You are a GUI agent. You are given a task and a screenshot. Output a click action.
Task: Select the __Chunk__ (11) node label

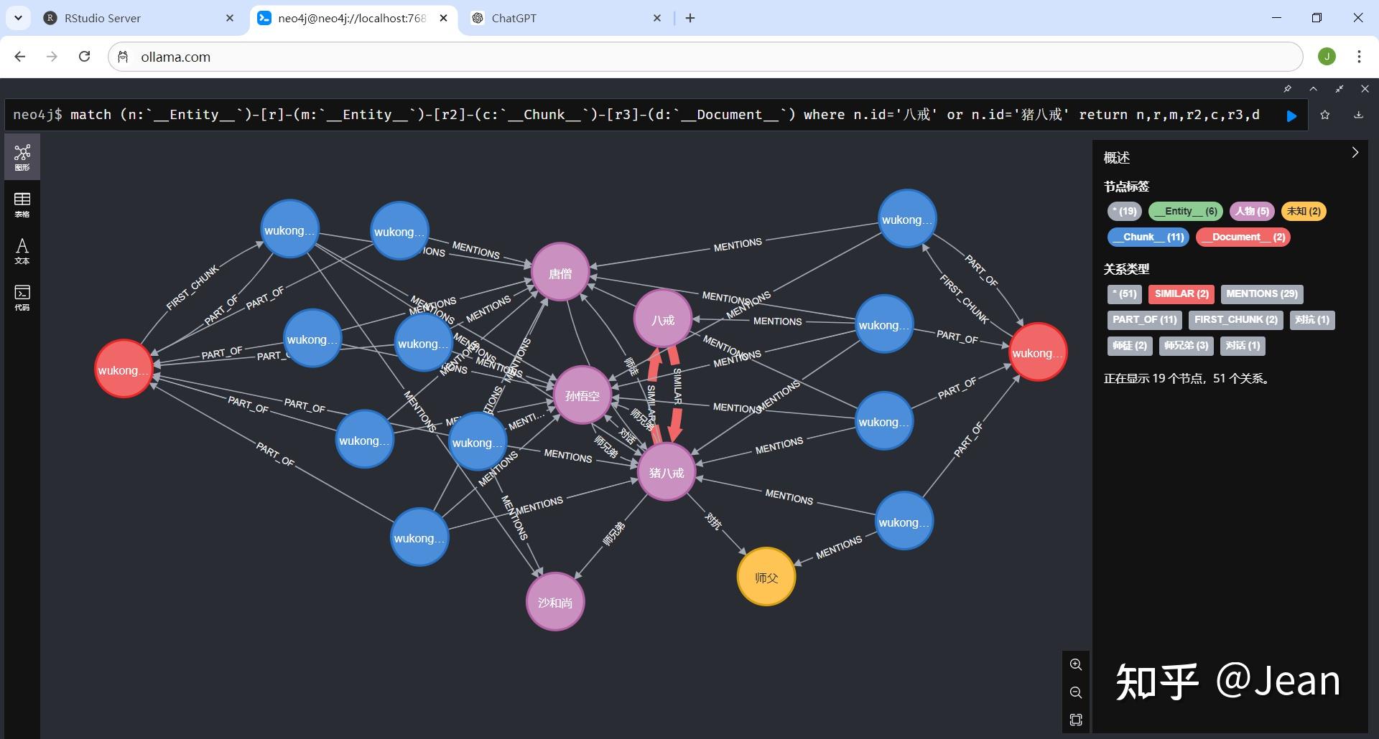[1148, 237]
